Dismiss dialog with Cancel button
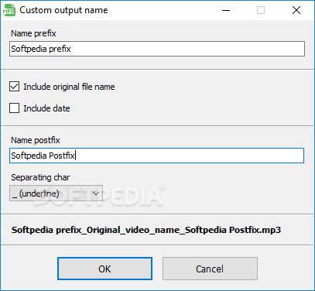The width and height of the screenshot is (315, 291). [x=210, y=269]
